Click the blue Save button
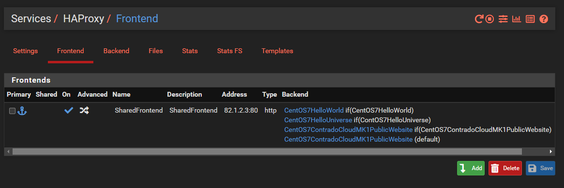This screenshot has height=188, width=564. 540,168
